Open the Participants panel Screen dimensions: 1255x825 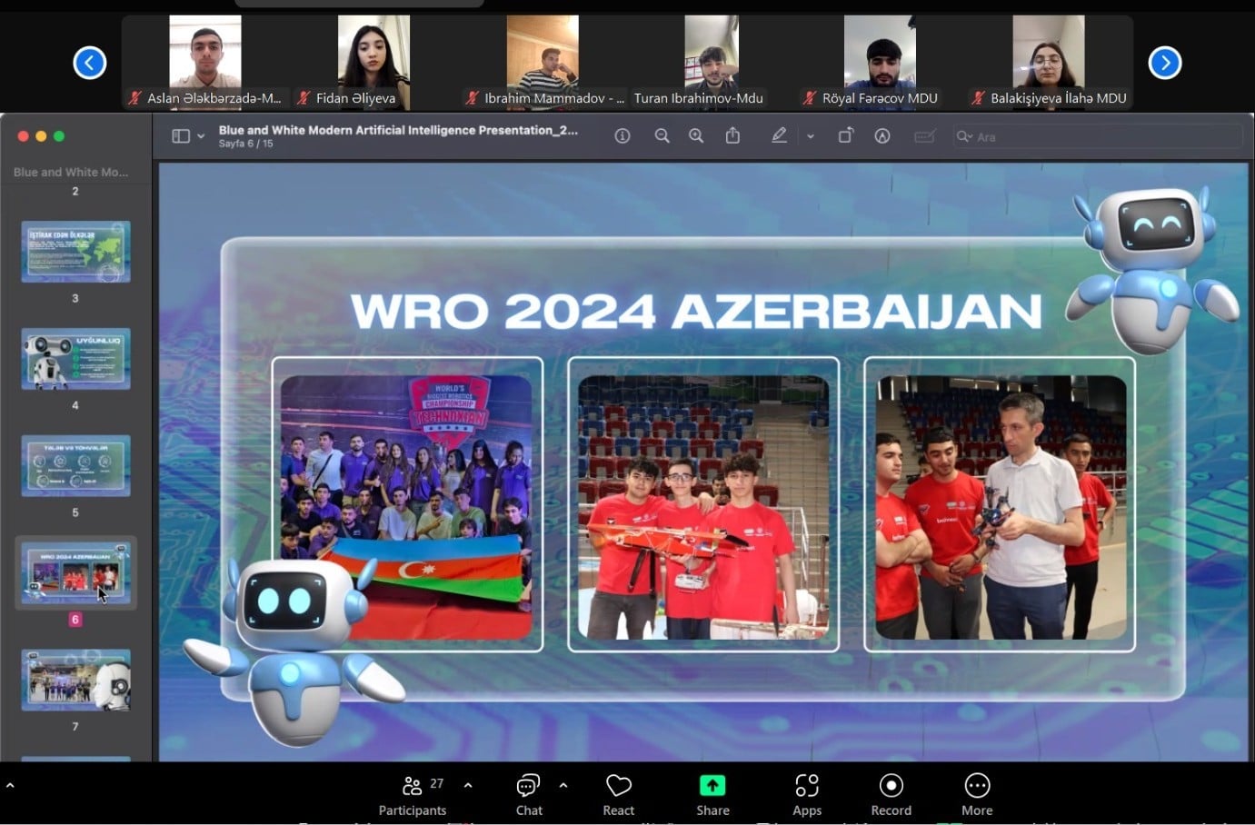pyautogui.click(x=413, y=795)
